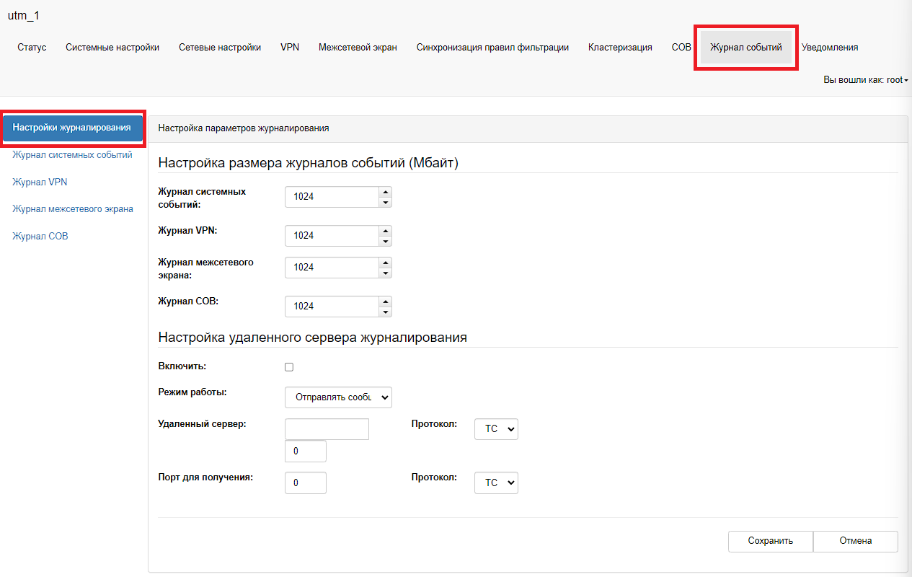Open the Режим работы dropdown
The height and width of the screenshot is (577, 912).
tap(338, 397)
